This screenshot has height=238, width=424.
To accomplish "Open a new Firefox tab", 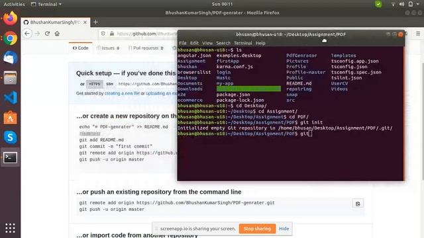I will point(95,22).
